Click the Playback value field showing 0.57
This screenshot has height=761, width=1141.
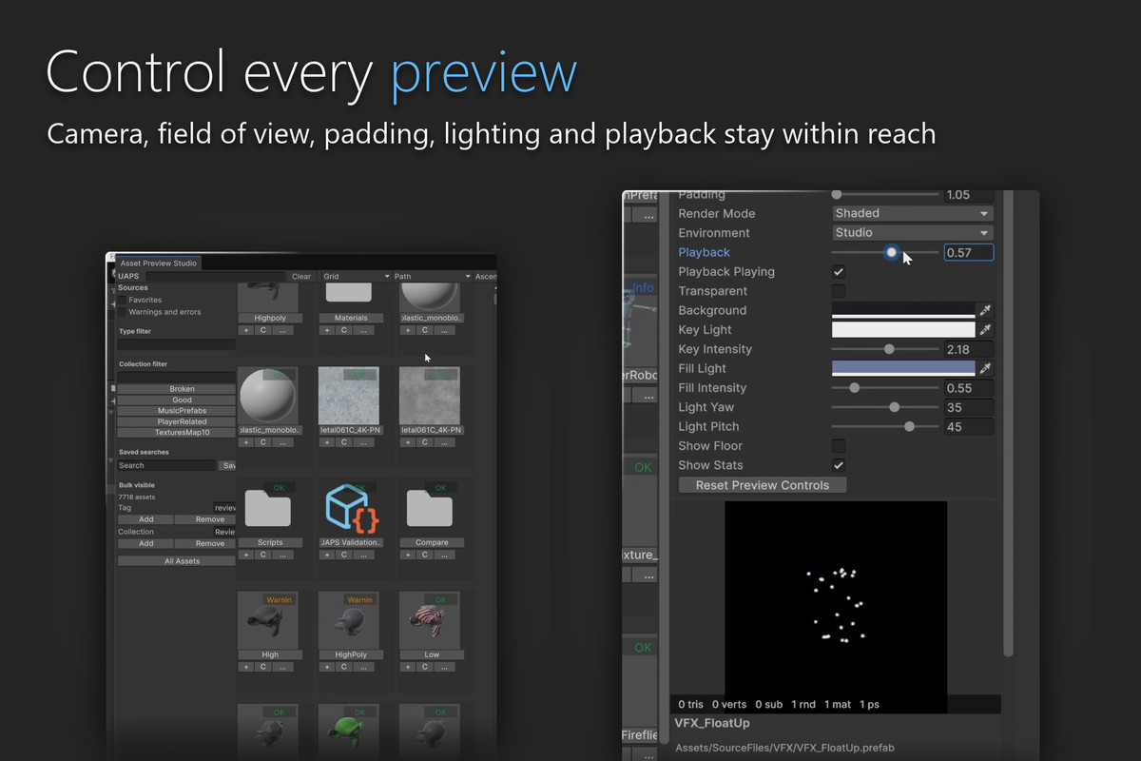(x=969, y=252)
